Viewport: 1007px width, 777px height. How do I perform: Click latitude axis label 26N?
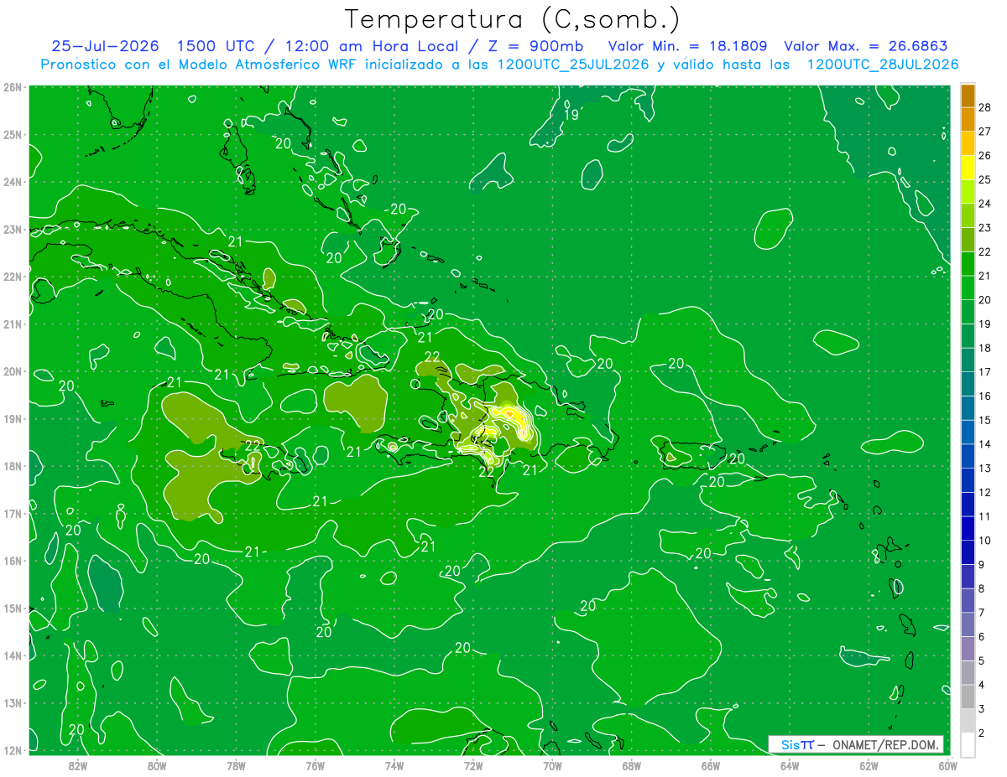coord(13,87)
